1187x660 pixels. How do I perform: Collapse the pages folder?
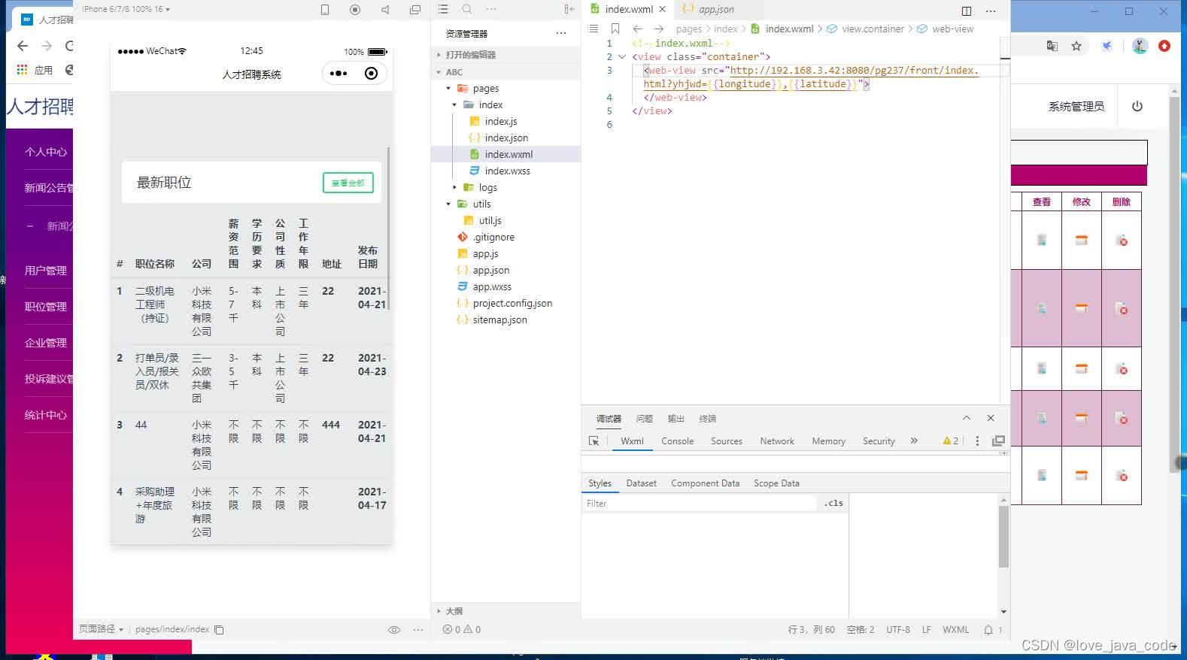(448, 89)
